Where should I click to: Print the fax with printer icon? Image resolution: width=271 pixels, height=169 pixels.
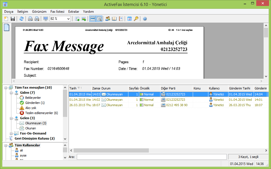tap(30, 19)
